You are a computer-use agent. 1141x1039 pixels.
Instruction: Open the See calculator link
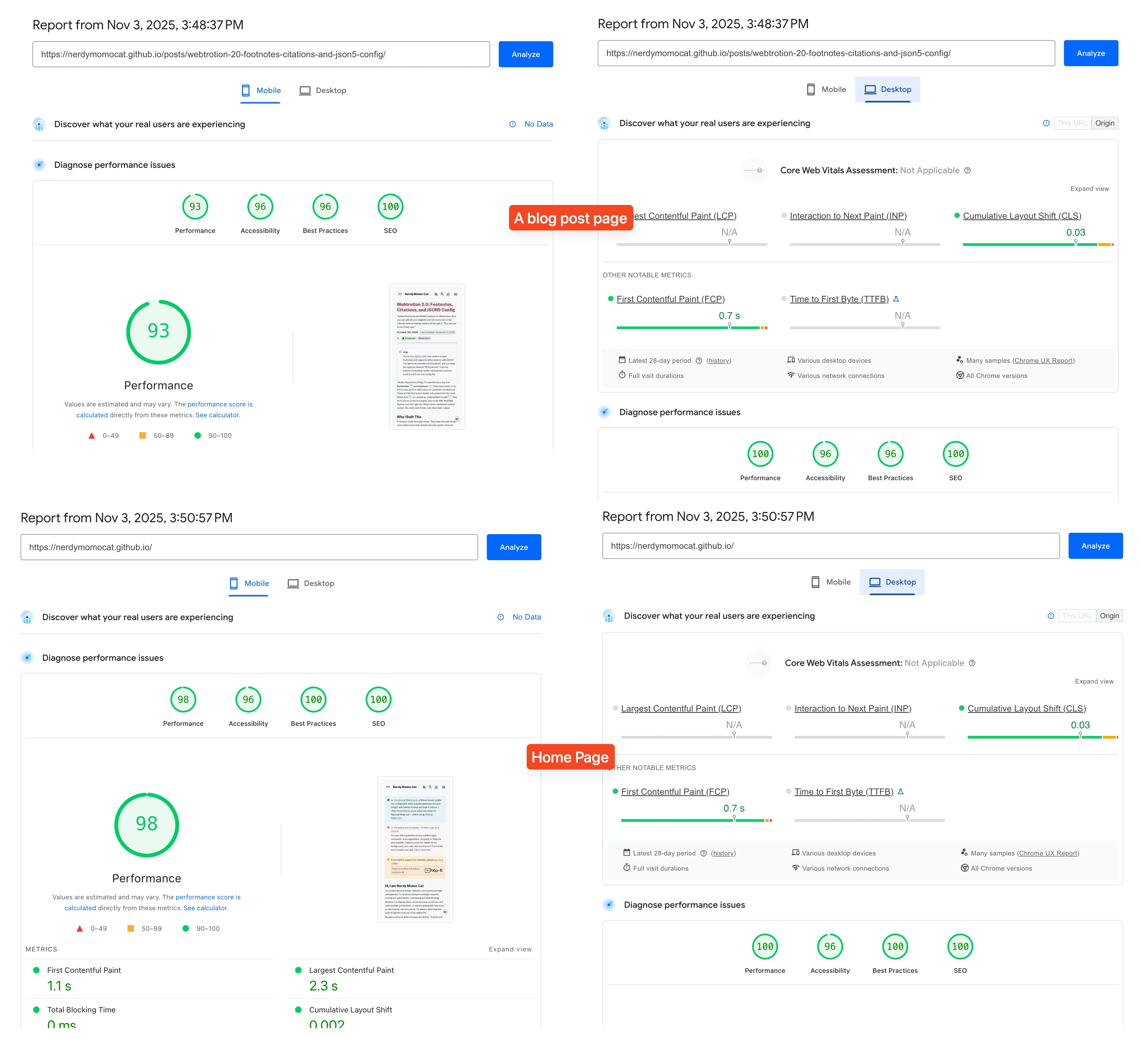click(x=217, y=415)
